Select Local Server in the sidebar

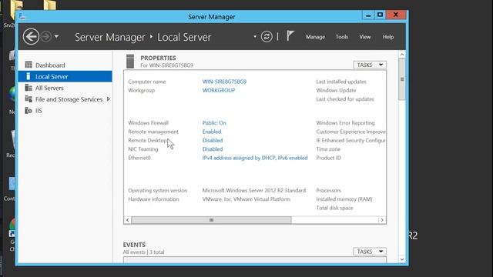coord(65,76)
